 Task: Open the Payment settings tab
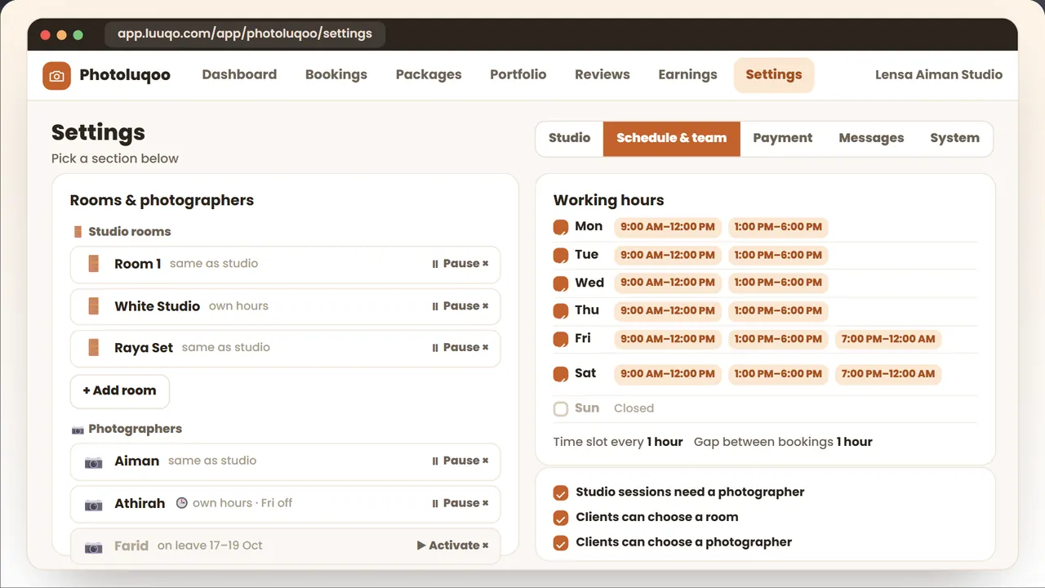[x=782, y=138]
